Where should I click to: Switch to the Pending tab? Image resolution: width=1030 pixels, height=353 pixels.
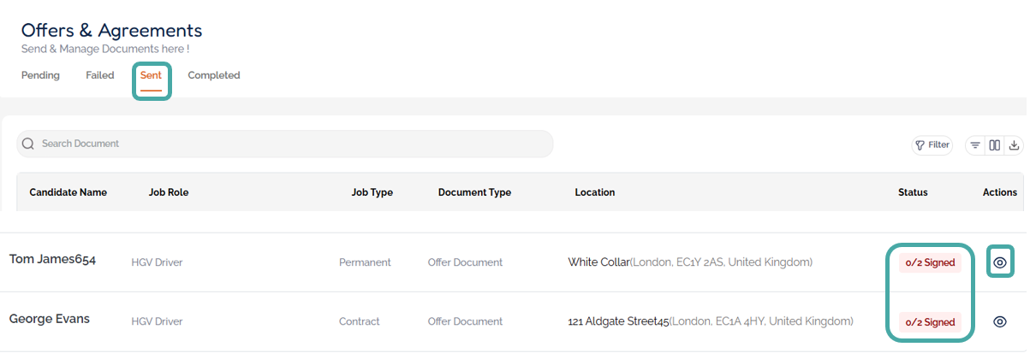click(40, 75)
